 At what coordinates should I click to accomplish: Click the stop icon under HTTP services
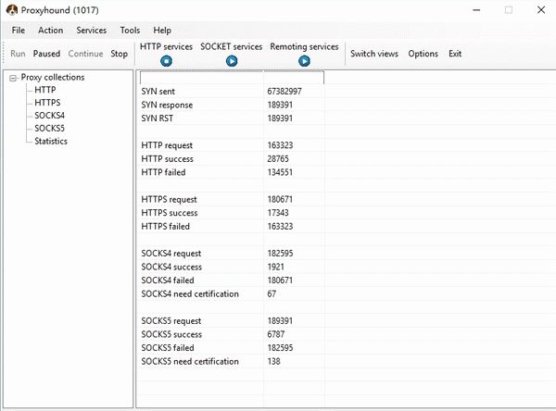[x=166, y=61]
